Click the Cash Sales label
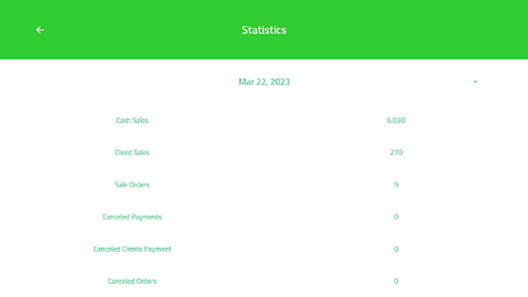The width and height of the screenshot is (528, 297). pos(132,120)
